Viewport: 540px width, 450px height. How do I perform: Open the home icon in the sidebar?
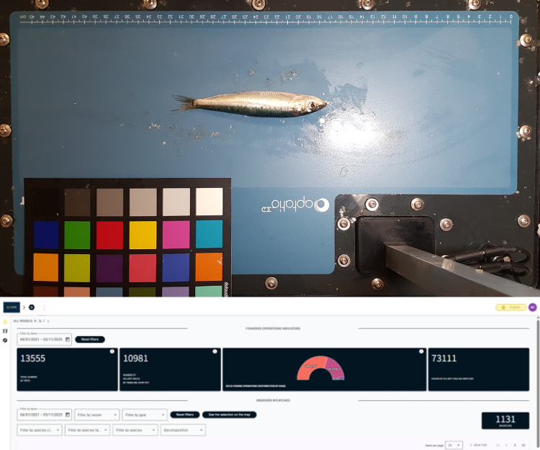tap(5, 322)
